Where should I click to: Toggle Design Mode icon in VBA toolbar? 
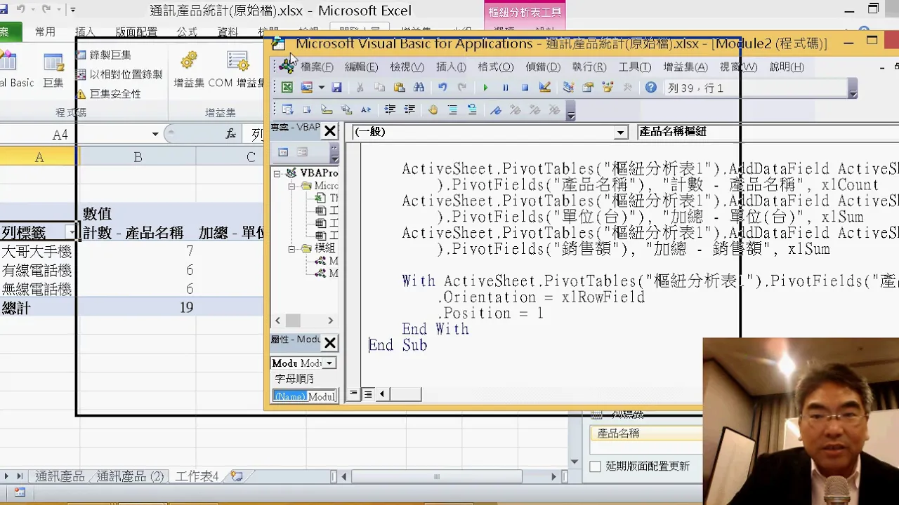[544, 88]
